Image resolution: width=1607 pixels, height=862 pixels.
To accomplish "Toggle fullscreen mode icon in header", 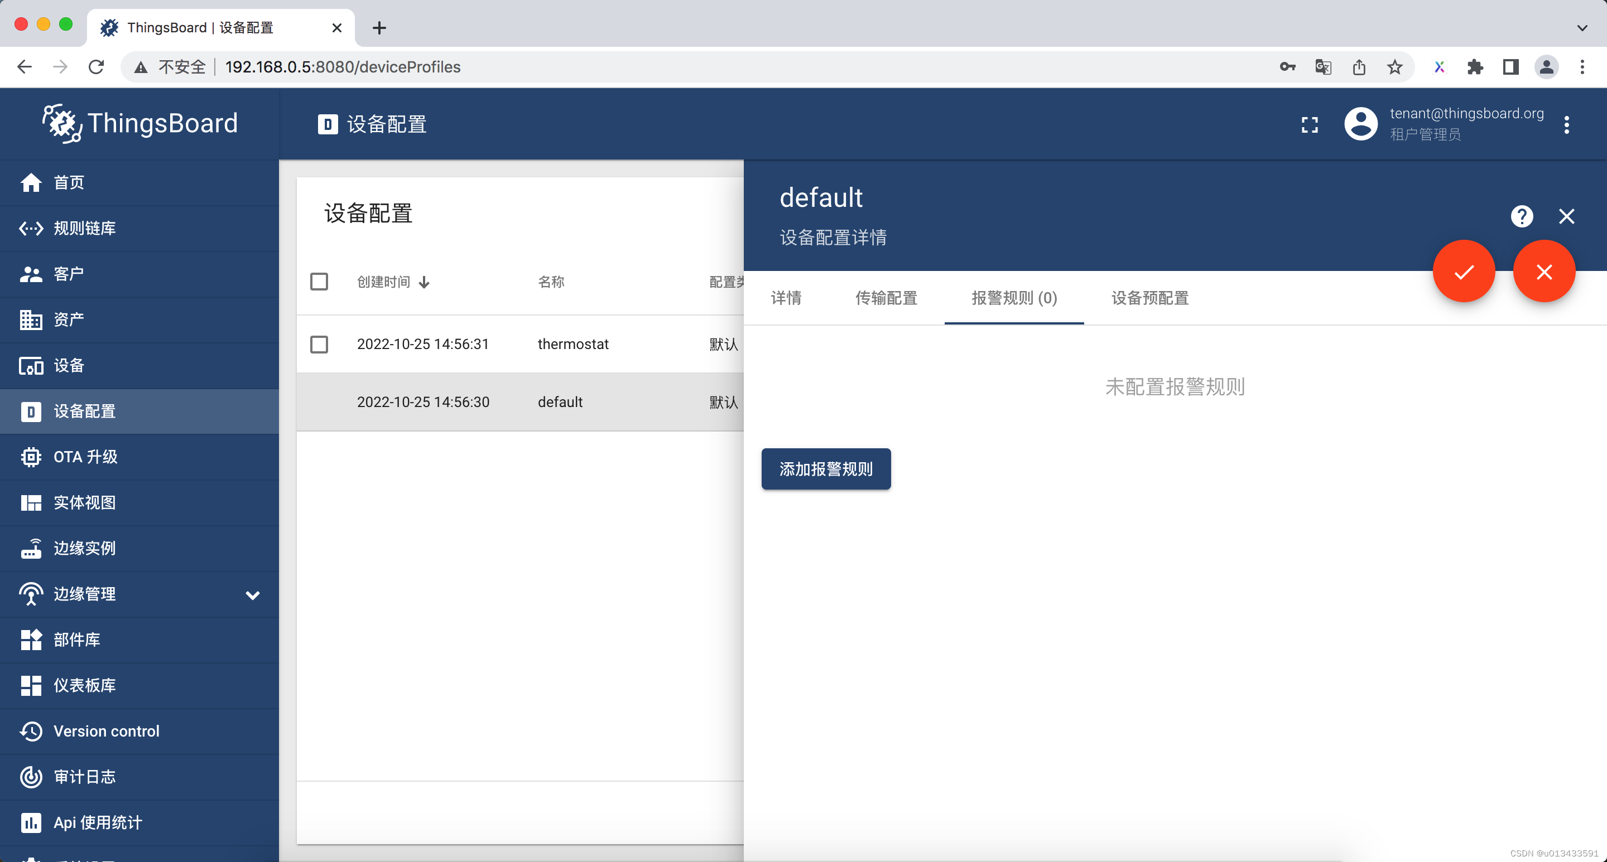I will coord(1310,125).
